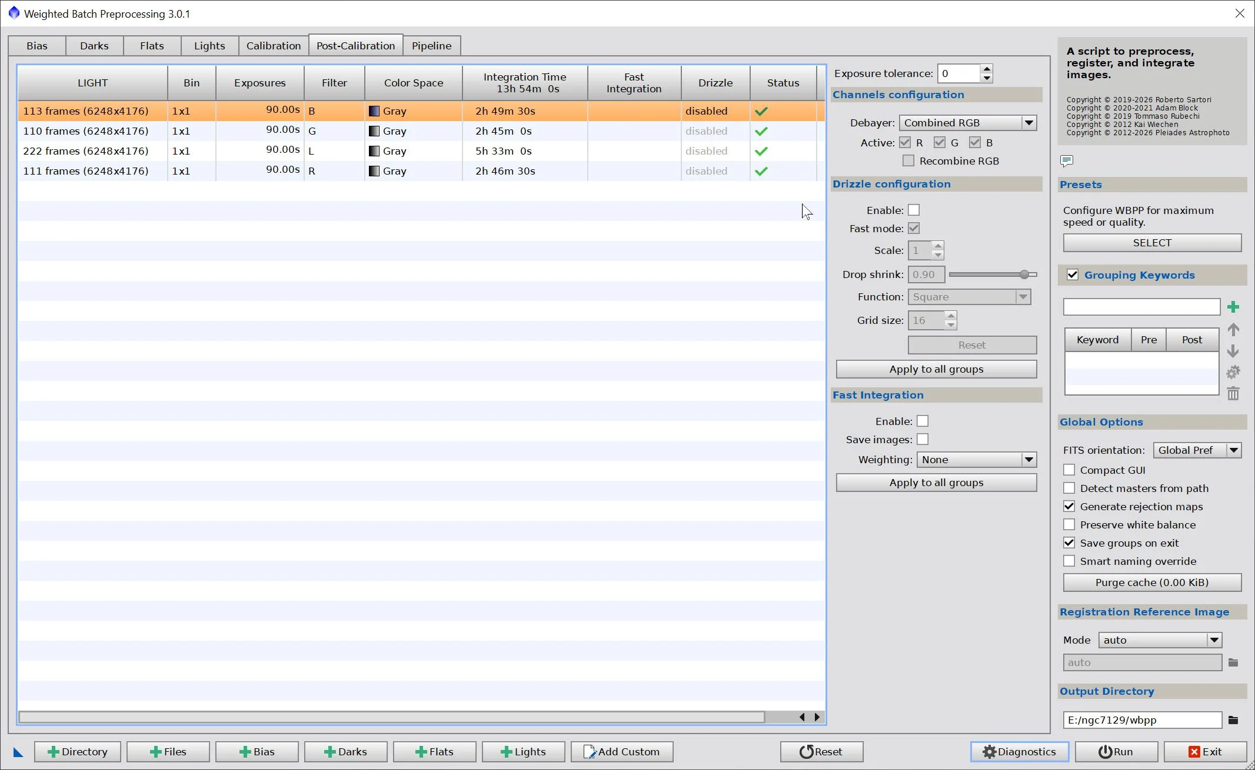Open the FITS orientation dropdown

tap(1197, 450)
